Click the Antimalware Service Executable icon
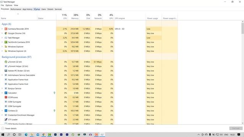Image resolution: width=244 pixels, height=137 pixels. point(6,75)
